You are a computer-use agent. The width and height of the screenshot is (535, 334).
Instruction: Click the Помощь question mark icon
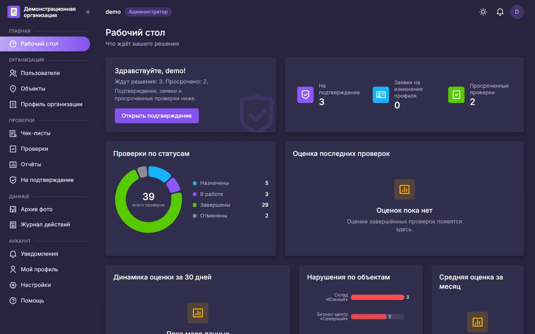click(13, 301)
